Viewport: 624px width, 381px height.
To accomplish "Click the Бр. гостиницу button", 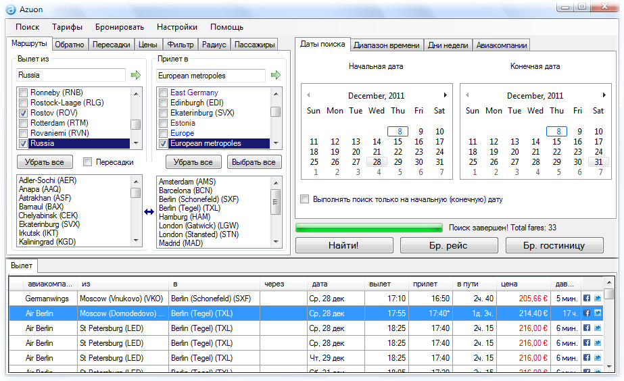I will point(554,245).
